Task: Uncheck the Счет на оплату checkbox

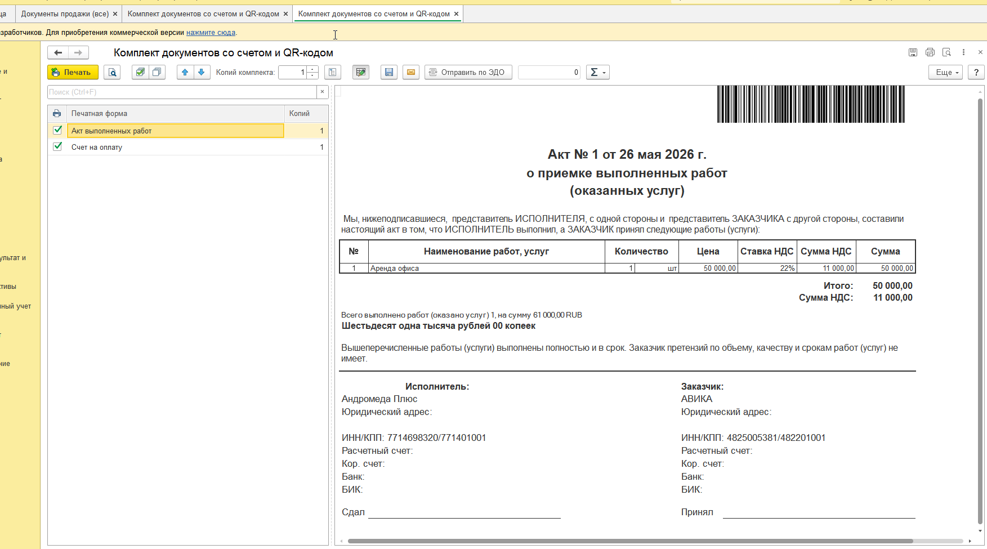Action: pyautogui.click(x=57, y=146)
